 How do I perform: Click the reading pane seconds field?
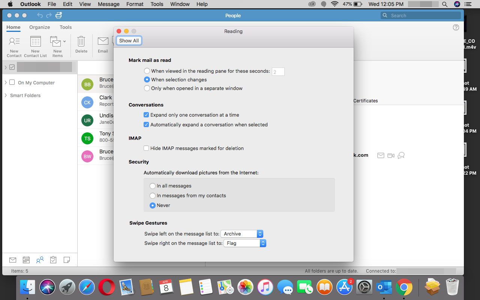click(278, 72)
